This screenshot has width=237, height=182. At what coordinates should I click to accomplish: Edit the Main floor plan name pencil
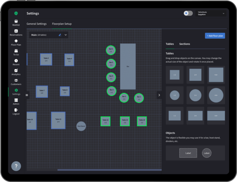pyautogui.click(x=60, y=35)
